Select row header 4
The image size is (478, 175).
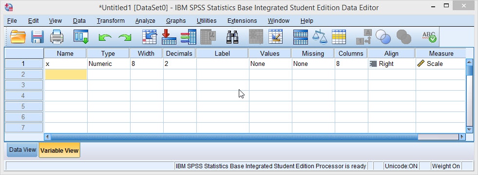(24, 95)
